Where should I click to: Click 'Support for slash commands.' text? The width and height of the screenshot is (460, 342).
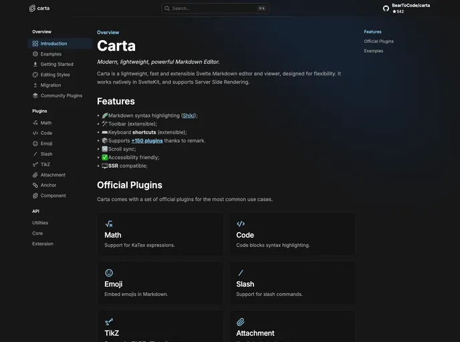click(269, 294)
